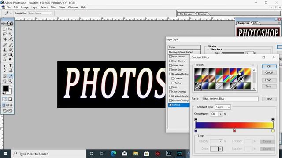Open the Layer menu
The image size is (282, 158).
tap(34, 7)
